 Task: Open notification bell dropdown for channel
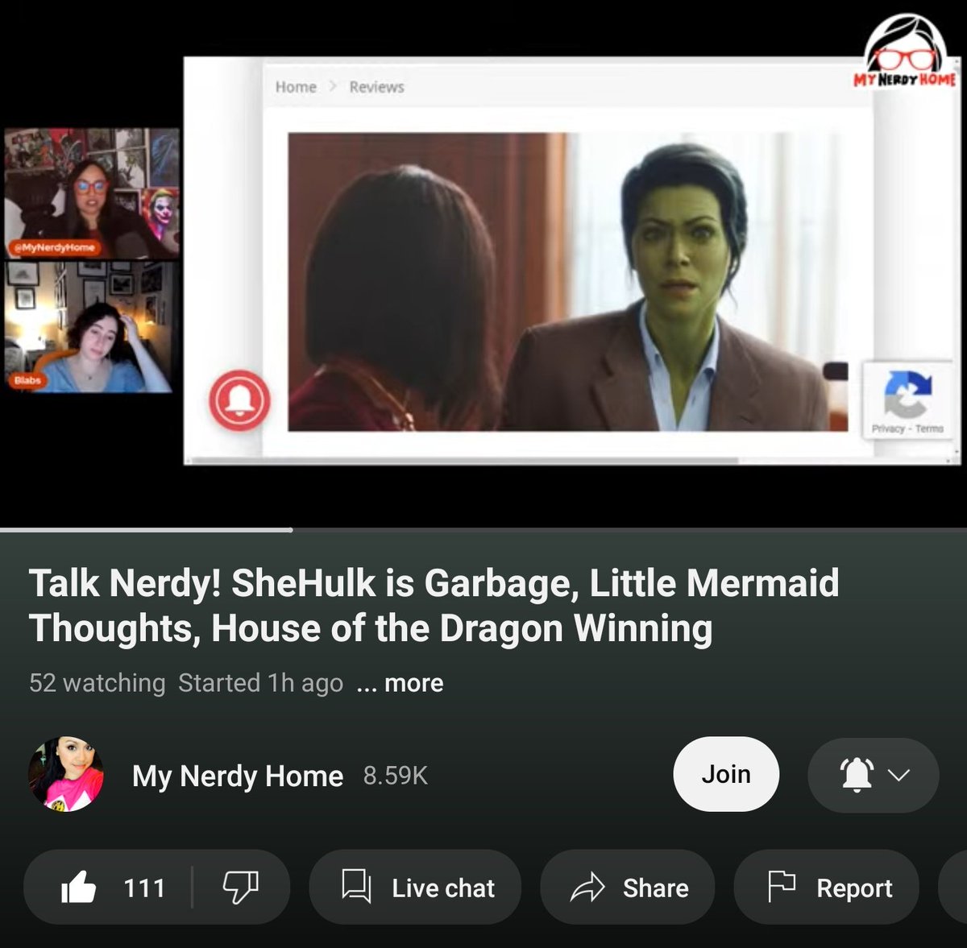pos(874,774)
